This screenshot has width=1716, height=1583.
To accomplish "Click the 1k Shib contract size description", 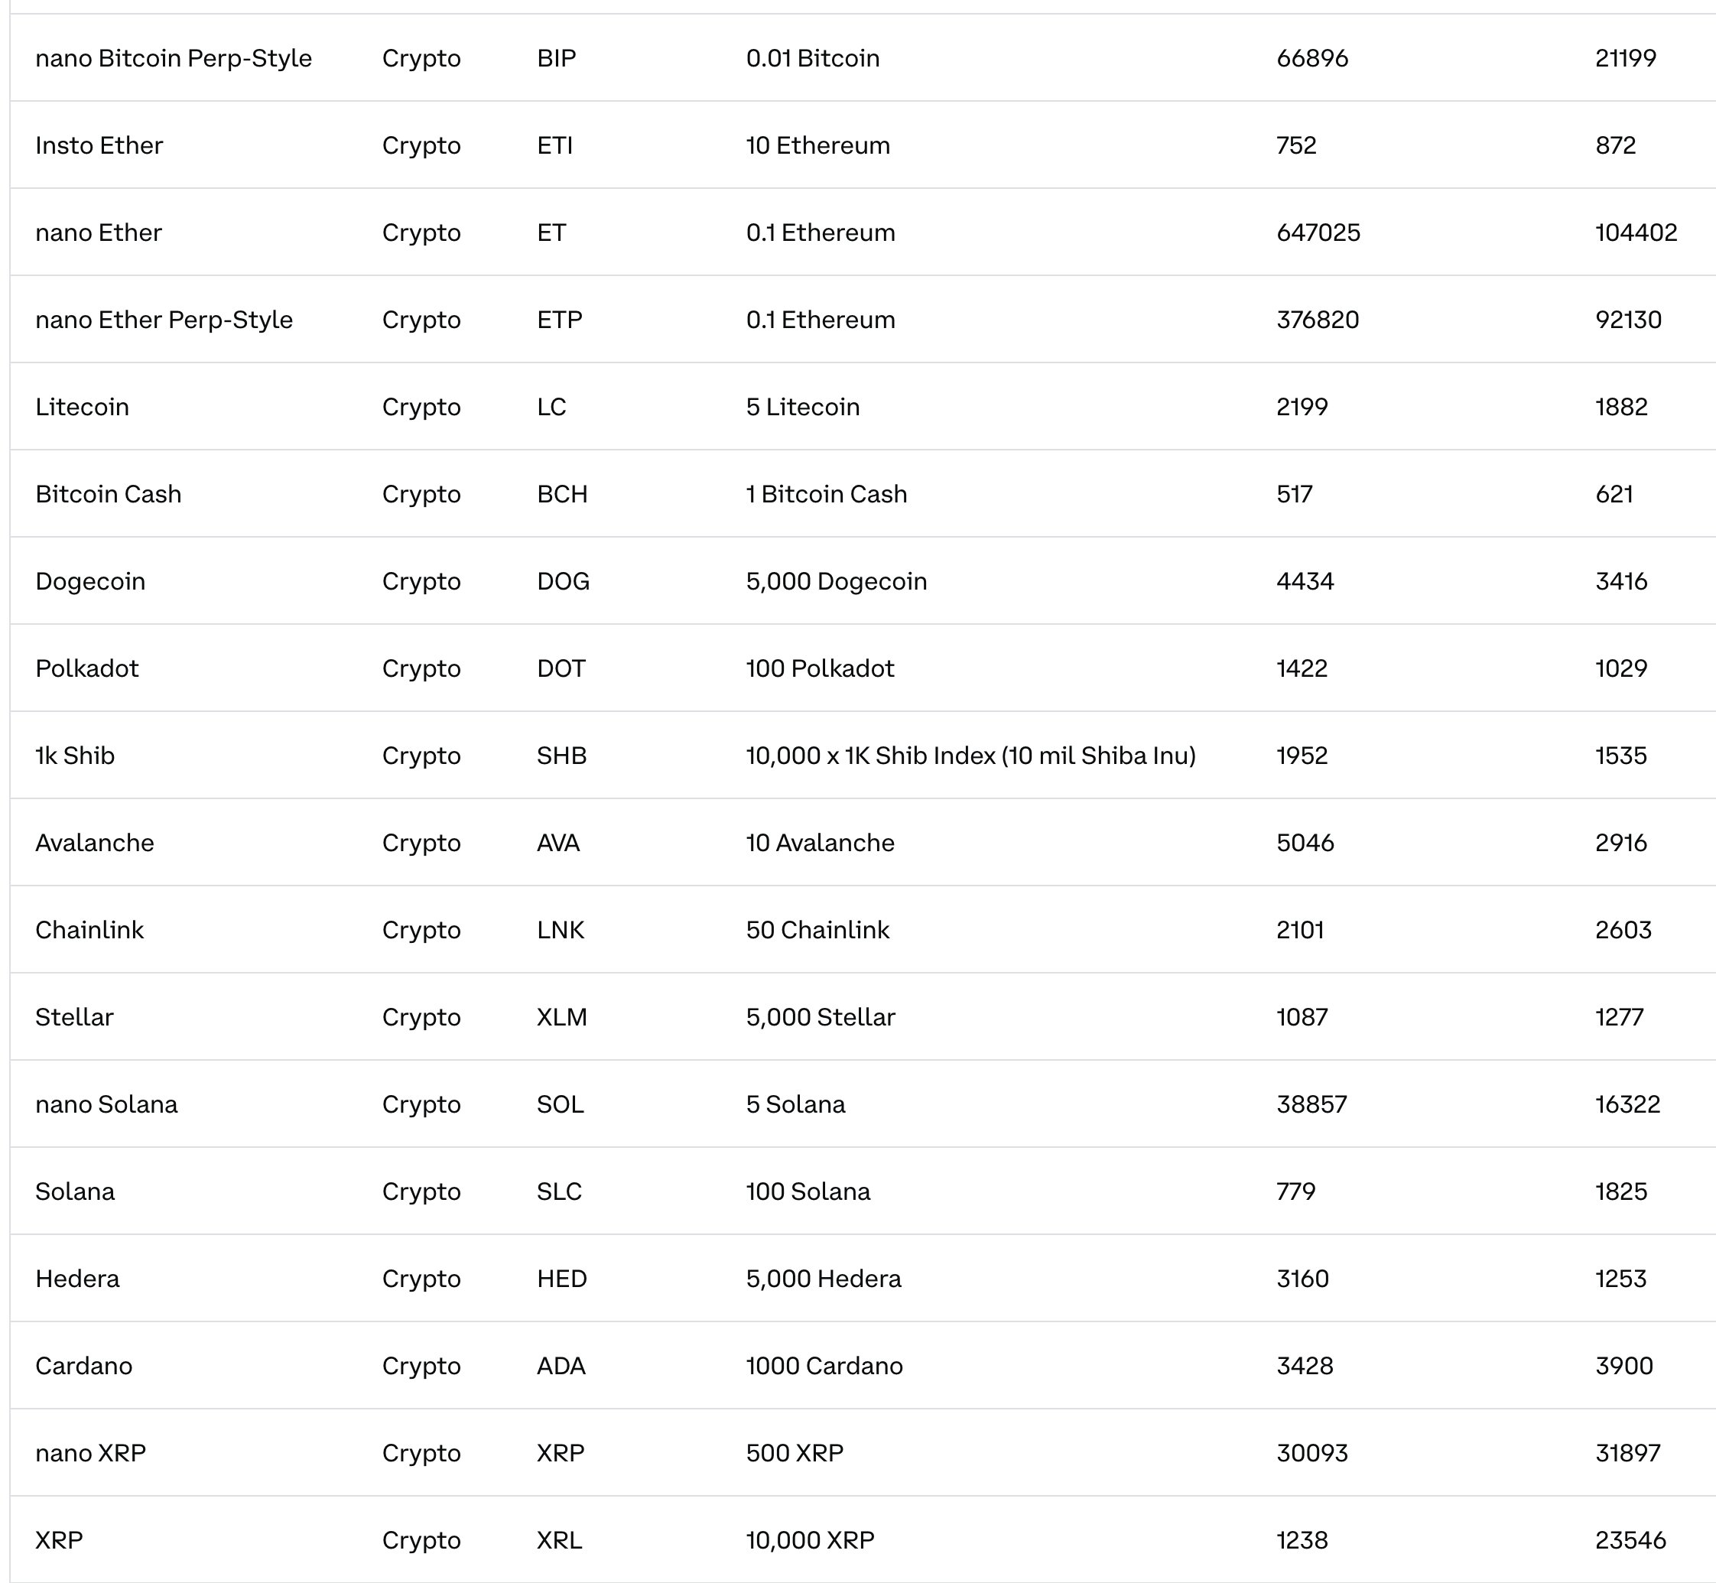I will tap(970, 756).
